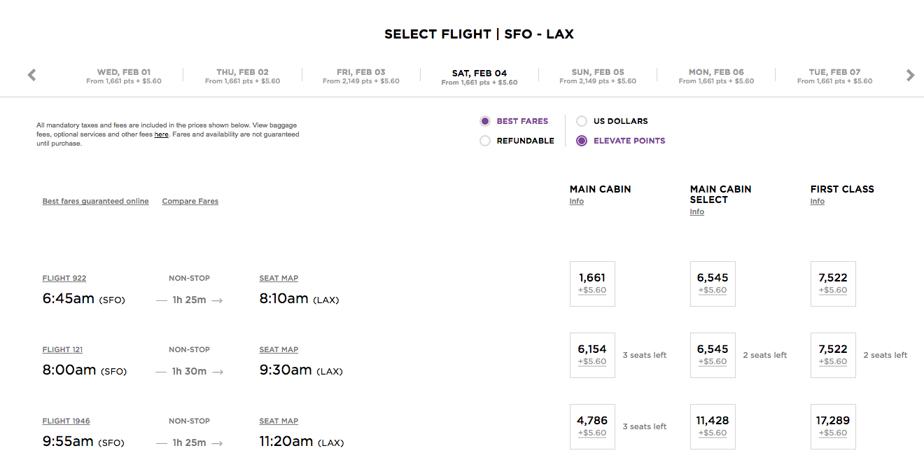
Task: Click the previous dates left arrow
Action: 31,75
